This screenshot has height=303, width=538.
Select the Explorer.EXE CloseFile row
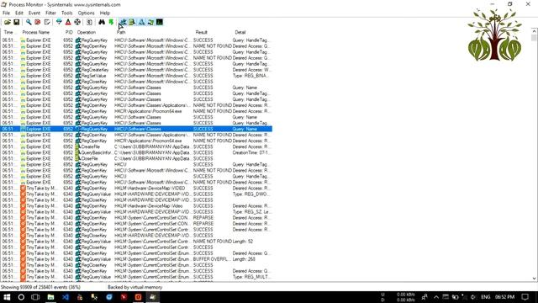(x=136, y=158)
